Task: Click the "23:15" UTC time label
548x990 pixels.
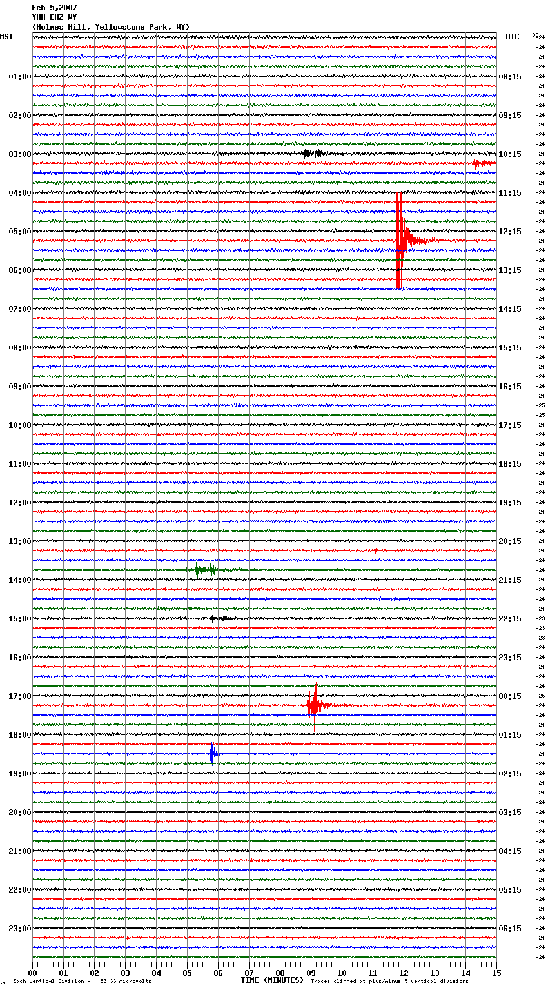Action: pos(510,658)
